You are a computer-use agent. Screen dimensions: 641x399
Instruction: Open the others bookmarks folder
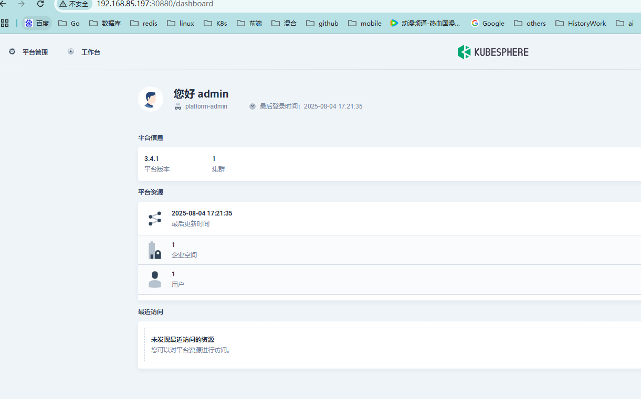point(530,23)
